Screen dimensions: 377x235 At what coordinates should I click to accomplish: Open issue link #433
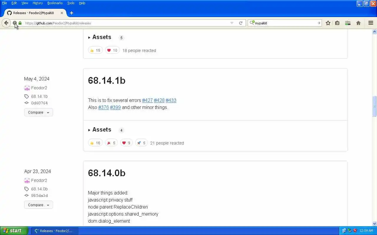171,100
